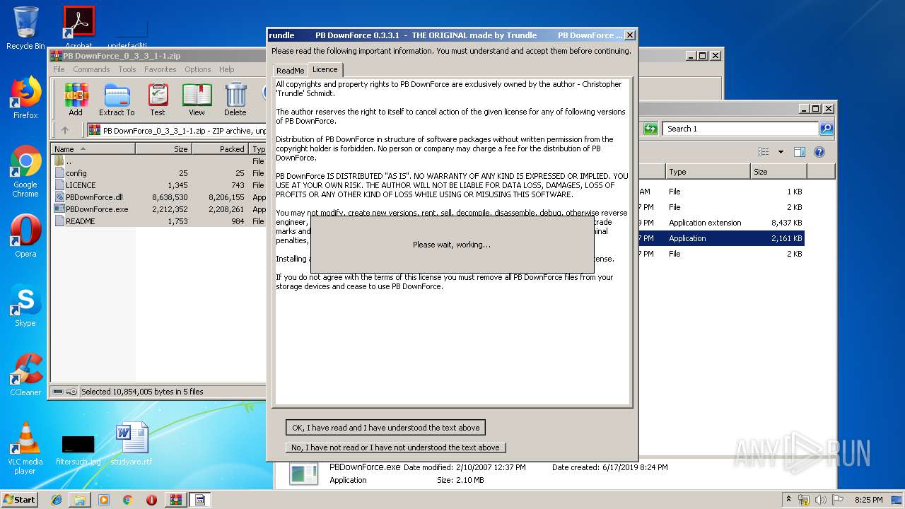Open Opera from the taskbar
The height and width of the screenshot is (509, 905).
pos(151,500)
